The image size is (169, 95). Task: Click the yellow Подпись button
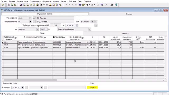[92, 88]
